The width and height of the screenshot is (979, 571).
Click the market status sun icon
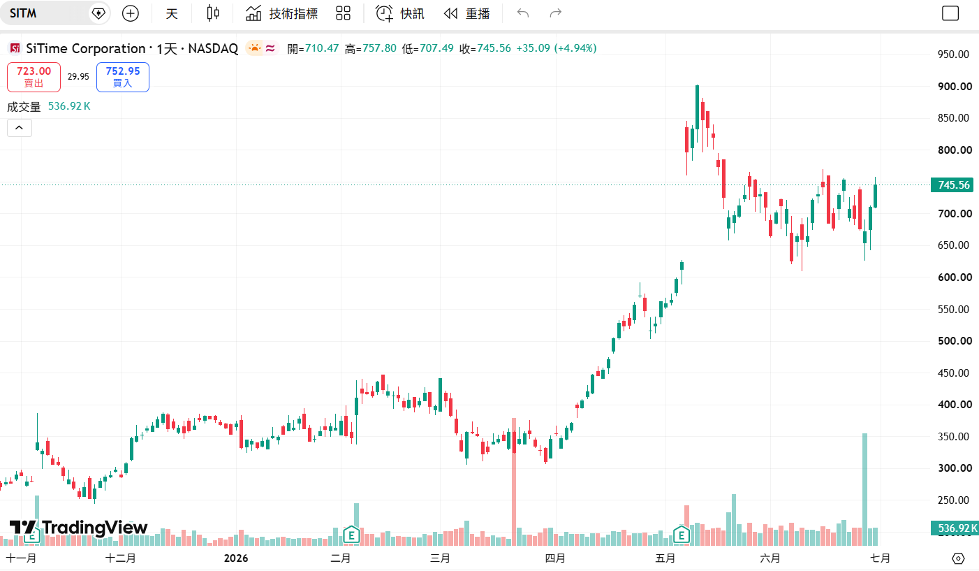pos(253,48)
